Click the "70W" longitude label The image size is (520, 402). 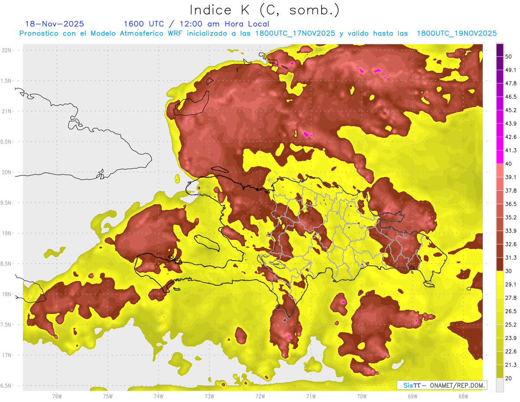(362, 396)
